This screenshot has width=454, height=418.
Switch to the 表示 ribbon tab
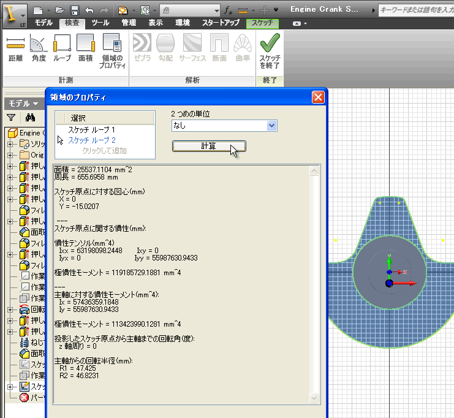click(156, 23)
